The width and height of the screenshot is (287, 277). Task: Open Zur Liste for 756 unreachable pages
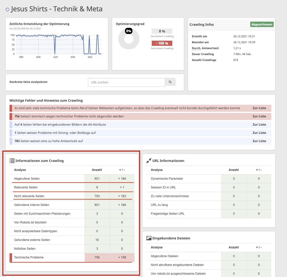(259, 116)
